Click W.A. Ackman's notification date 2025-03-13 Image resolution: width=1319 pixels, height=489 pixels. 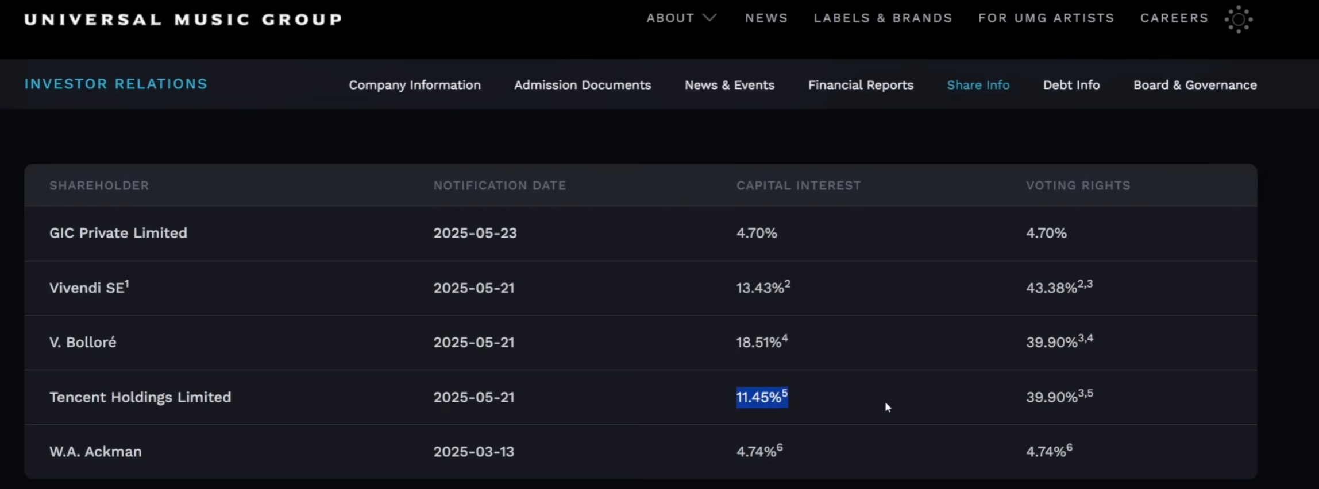point(474,452)
